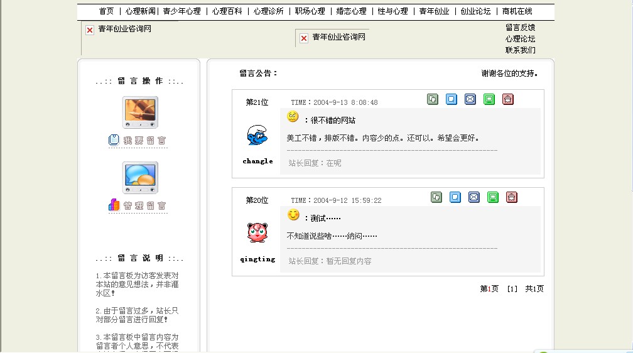Image resolution: width=633 pixels, height=353 pixels.
Task: Click the green monitor icon in qingting's message
Action: tap(493, 197)
